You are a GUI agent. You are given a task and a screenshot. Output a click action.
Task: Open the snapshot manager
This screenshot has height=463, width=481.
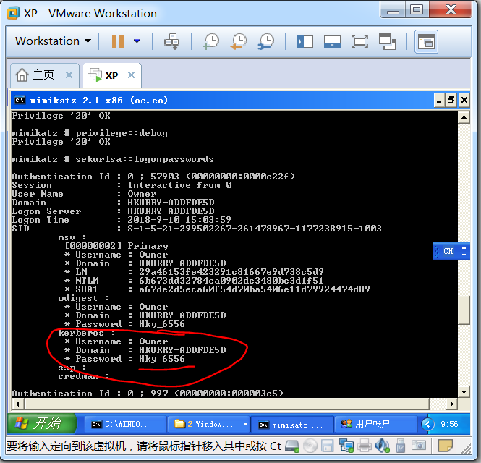coord(266,41)
